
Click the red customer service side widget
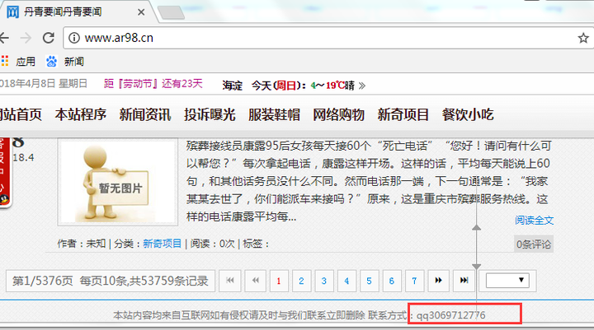[5, 172]
